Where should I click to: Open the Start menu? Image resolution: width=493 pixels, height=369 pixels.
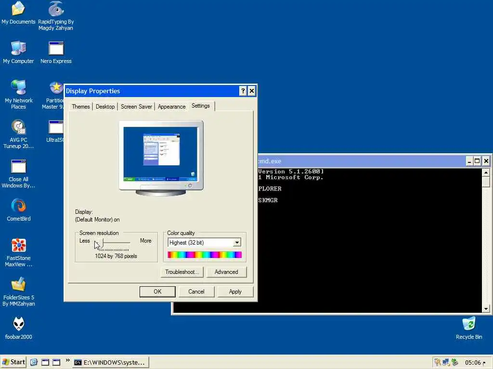[13, 362]
